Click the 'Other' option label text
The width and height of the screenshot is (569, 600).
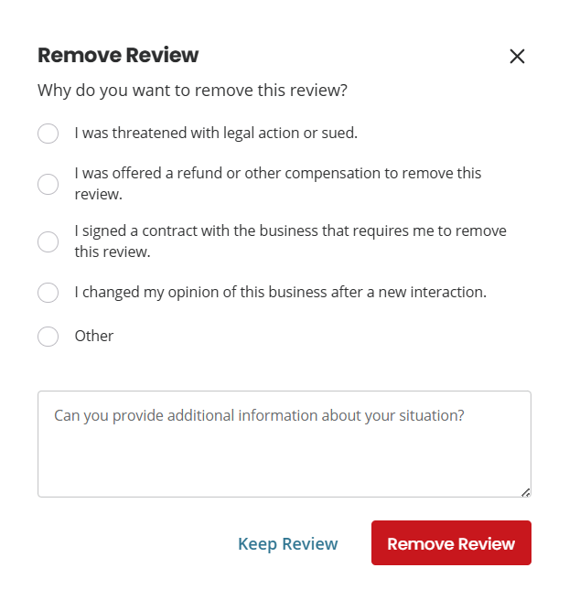point(94,336)
